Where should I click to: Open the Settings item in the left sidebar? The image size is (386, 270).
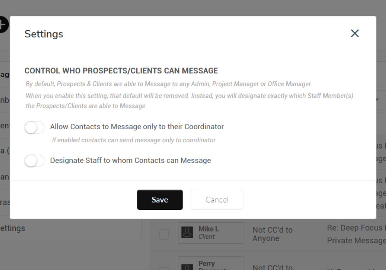click(12, 228)
